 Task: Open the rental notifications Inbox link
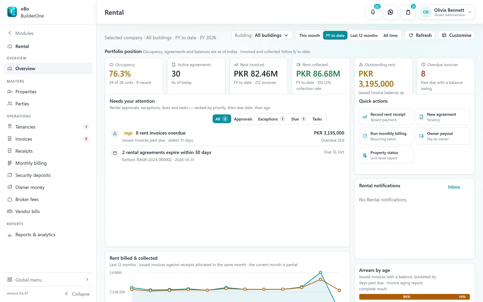pyautogui.click(x=454, y=187)
